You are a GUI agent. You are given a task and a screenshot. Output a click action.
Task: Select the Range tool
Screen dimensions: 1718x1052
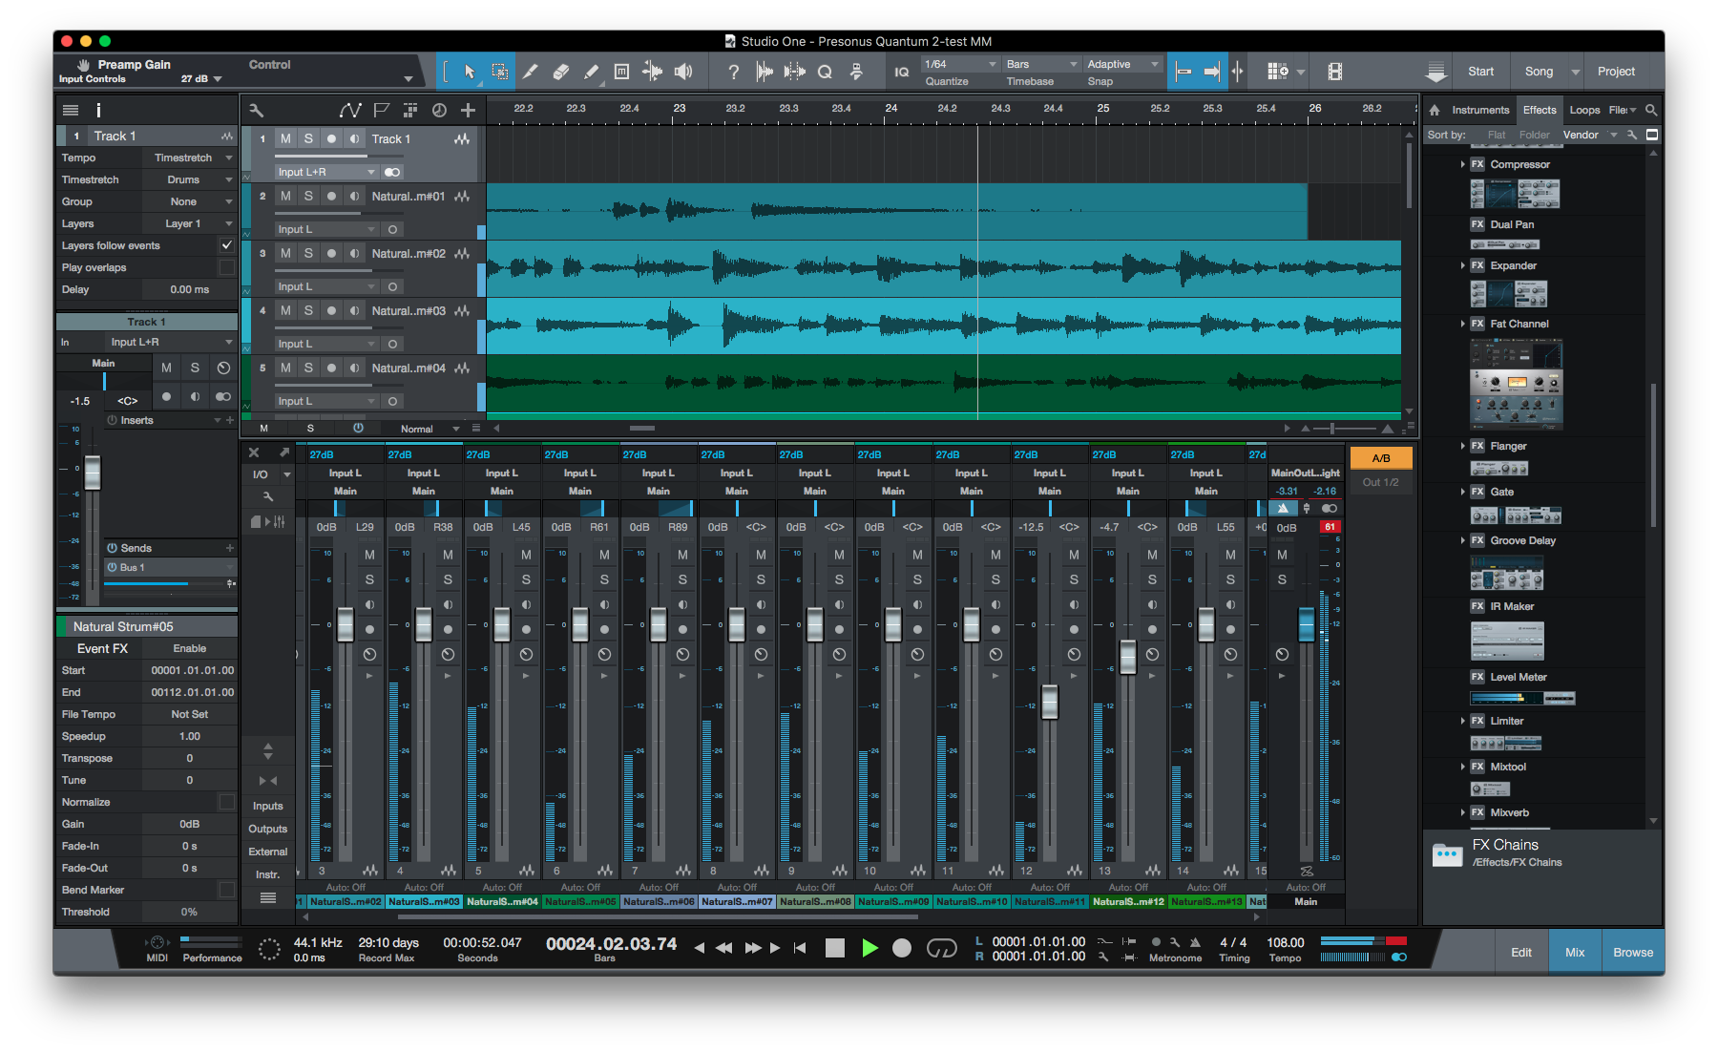(499, 72)
